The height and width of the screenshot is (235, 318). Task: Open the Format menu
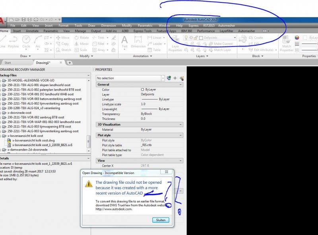coord(63,25)
